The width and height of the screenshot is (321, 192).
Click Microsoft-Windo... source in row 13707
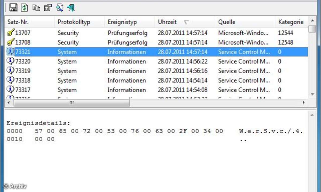point(243,33)
